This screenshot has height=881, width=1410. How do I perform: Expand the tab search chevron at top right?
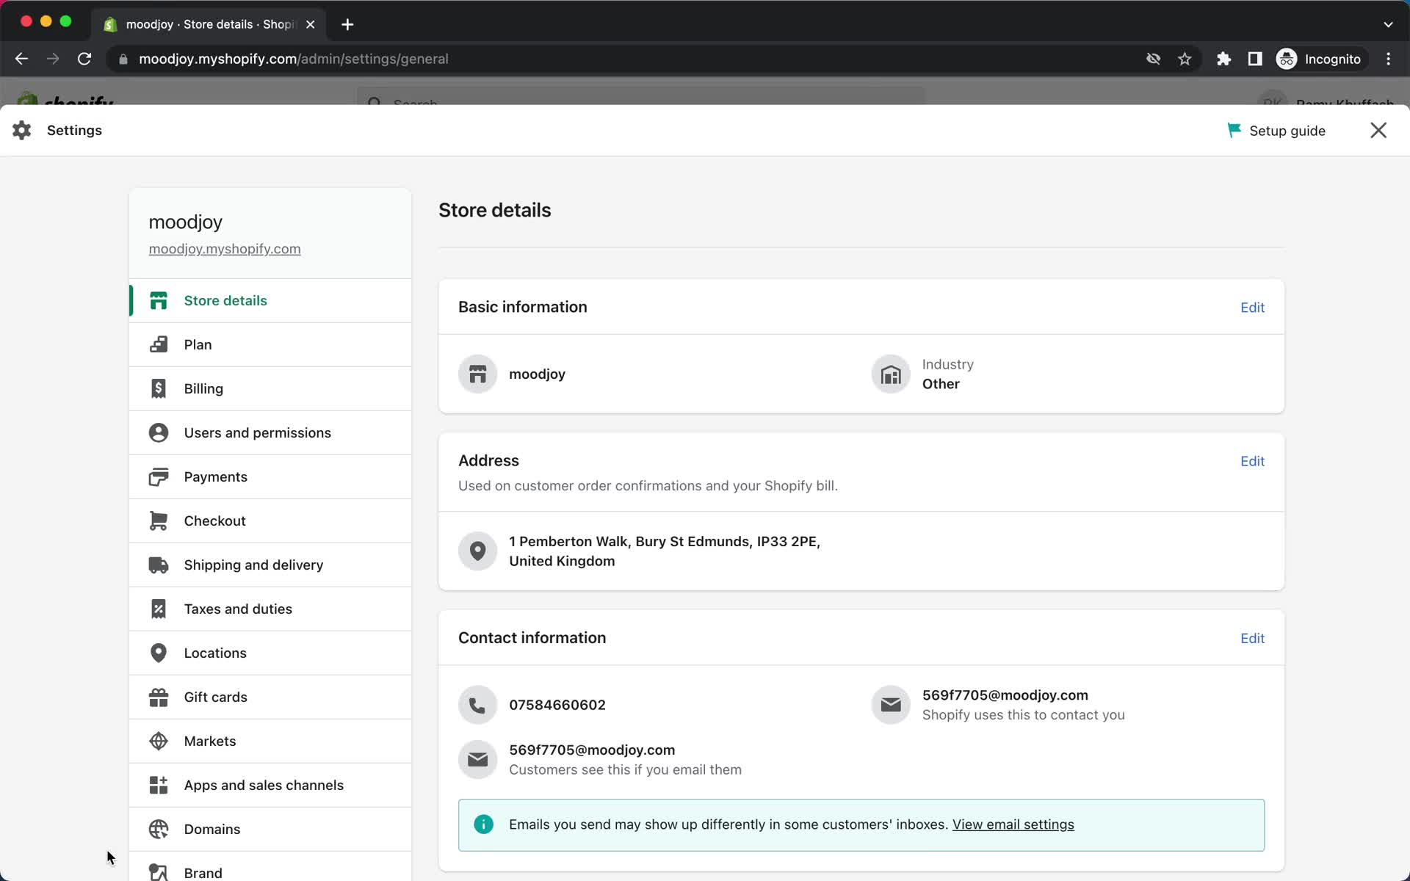pyautogui.click(x=1388, y=24)
